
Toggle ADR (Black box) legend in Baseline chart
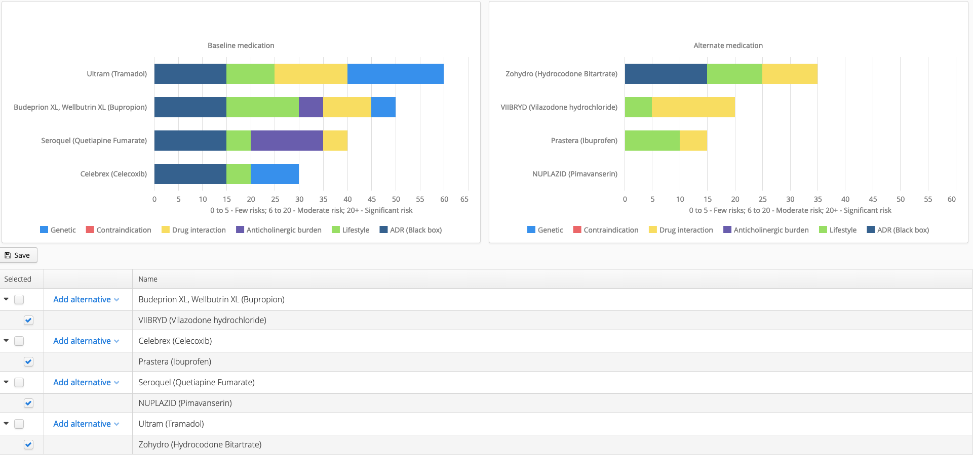coord(411,230)
